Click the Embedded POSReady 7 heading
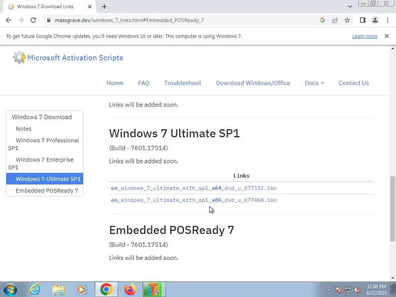The width and height of the screenshot is (396, 297). pos(171,230)
